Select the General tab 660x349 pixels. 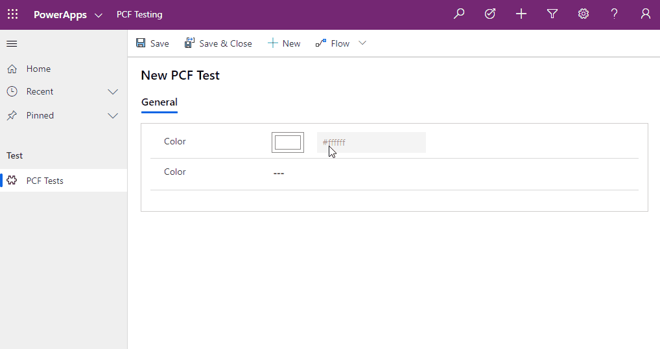pos(159,102)
